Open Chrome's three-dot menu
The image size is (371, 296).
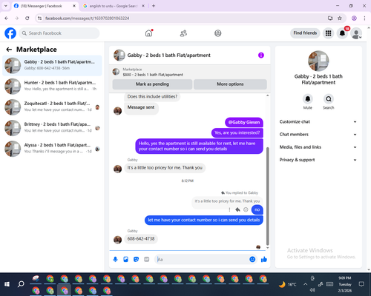click(364, 18)
